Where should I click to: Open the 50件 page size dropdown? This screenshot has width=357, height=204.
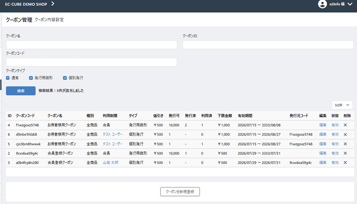tap(342, 105)
